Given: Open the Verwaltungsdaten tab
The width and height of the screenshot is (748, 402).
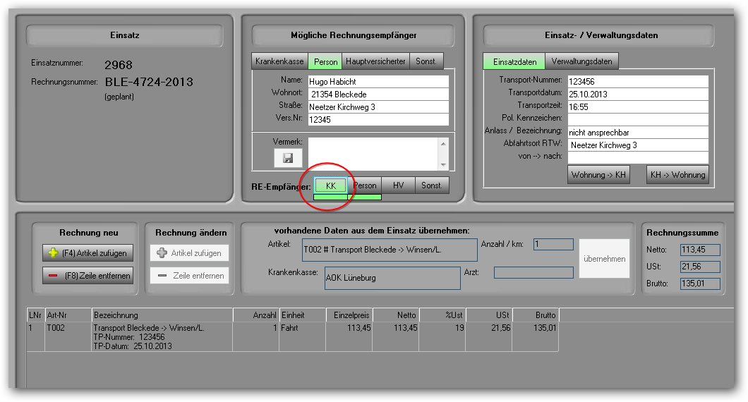Looking at the screenshot, I should [x=582, y=61].
